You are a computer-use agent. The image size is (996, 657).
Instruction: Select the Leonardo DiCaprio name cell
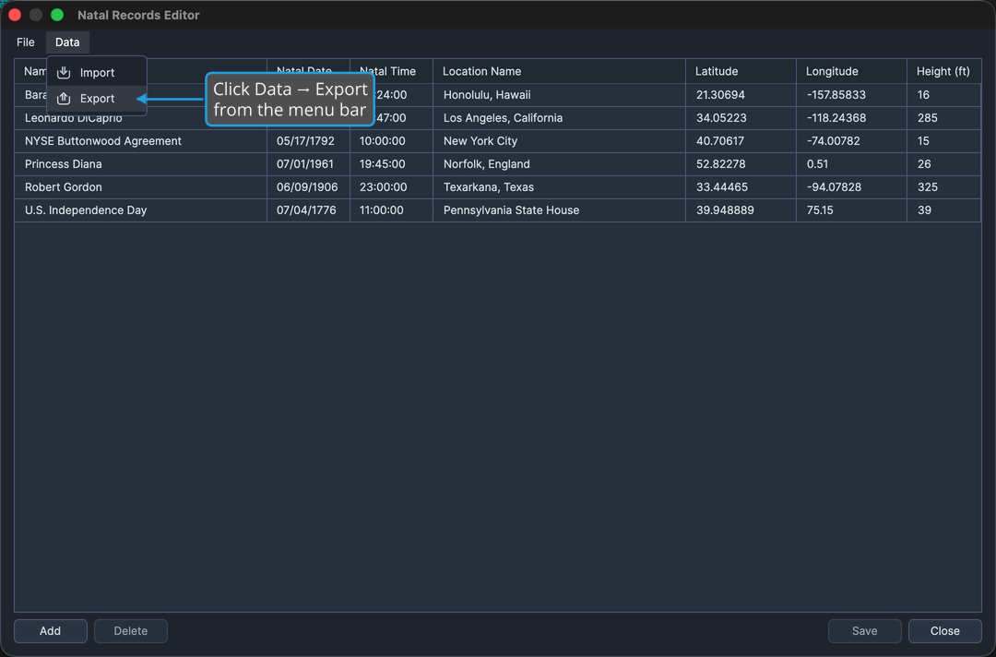coord(140,119)
